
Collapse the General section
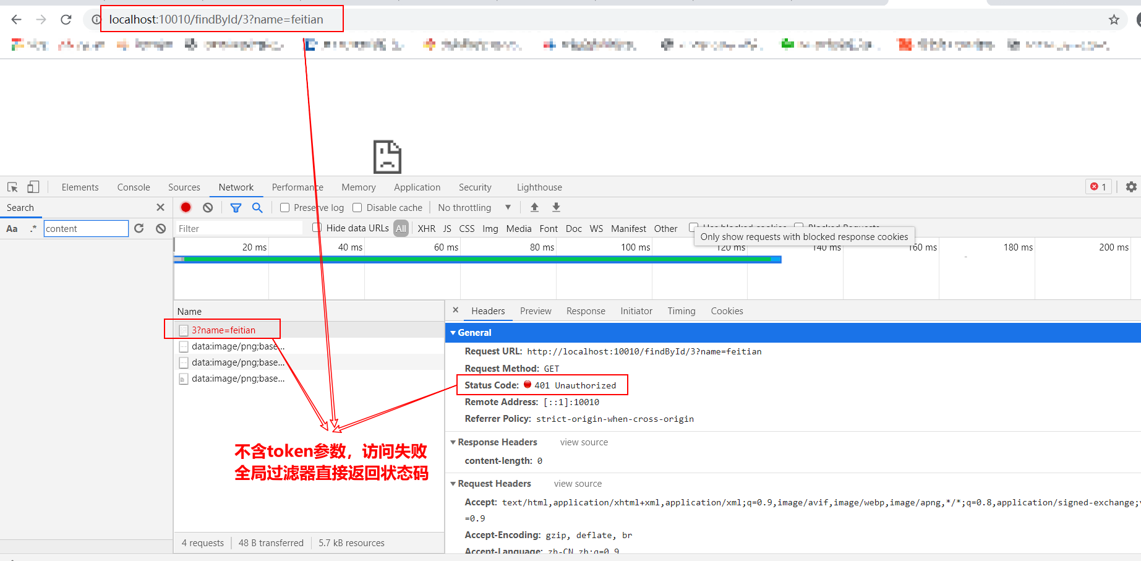453,332
